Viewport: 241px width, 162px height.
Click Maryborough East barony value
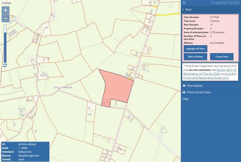pyautogui.click(x=29, y=156)
